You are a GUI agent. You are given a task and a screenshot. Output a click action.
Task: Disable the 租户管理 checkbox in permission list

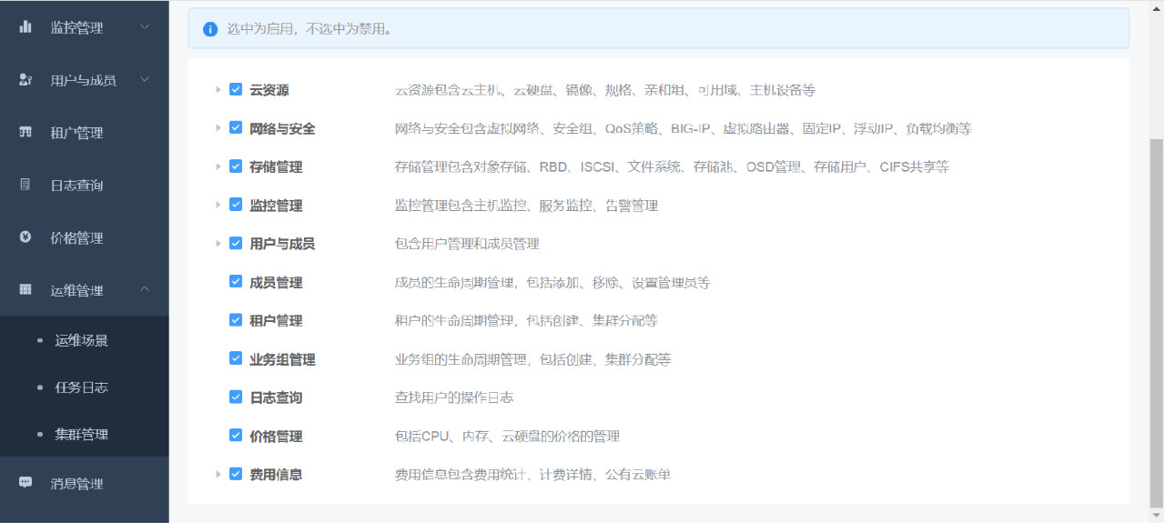(236, 320)
